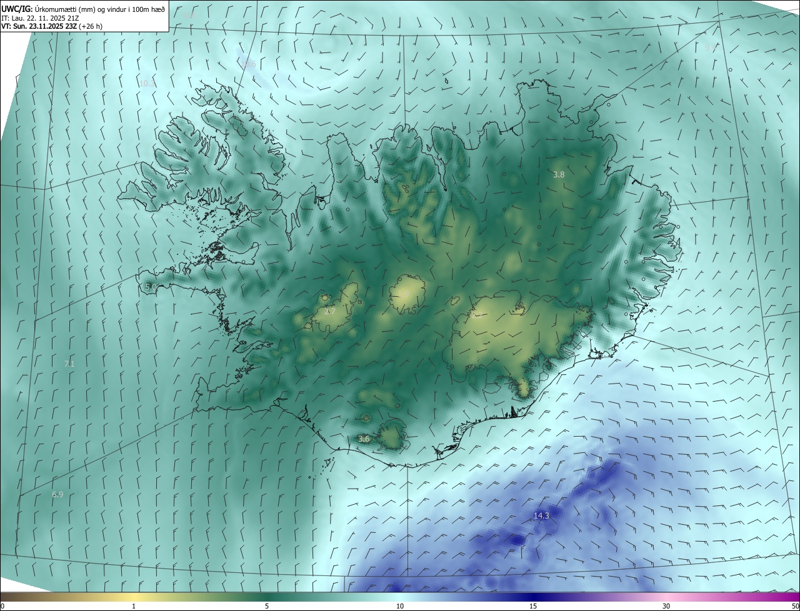Click the color scale label 5
Image resolution: width=800 pixels, height=611 pixels.
[x=267, y=606]
